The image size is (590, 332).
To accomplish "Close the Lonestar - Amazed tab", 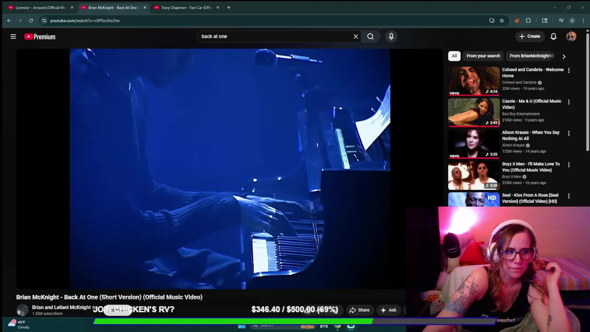I will (x=72, y=7).
